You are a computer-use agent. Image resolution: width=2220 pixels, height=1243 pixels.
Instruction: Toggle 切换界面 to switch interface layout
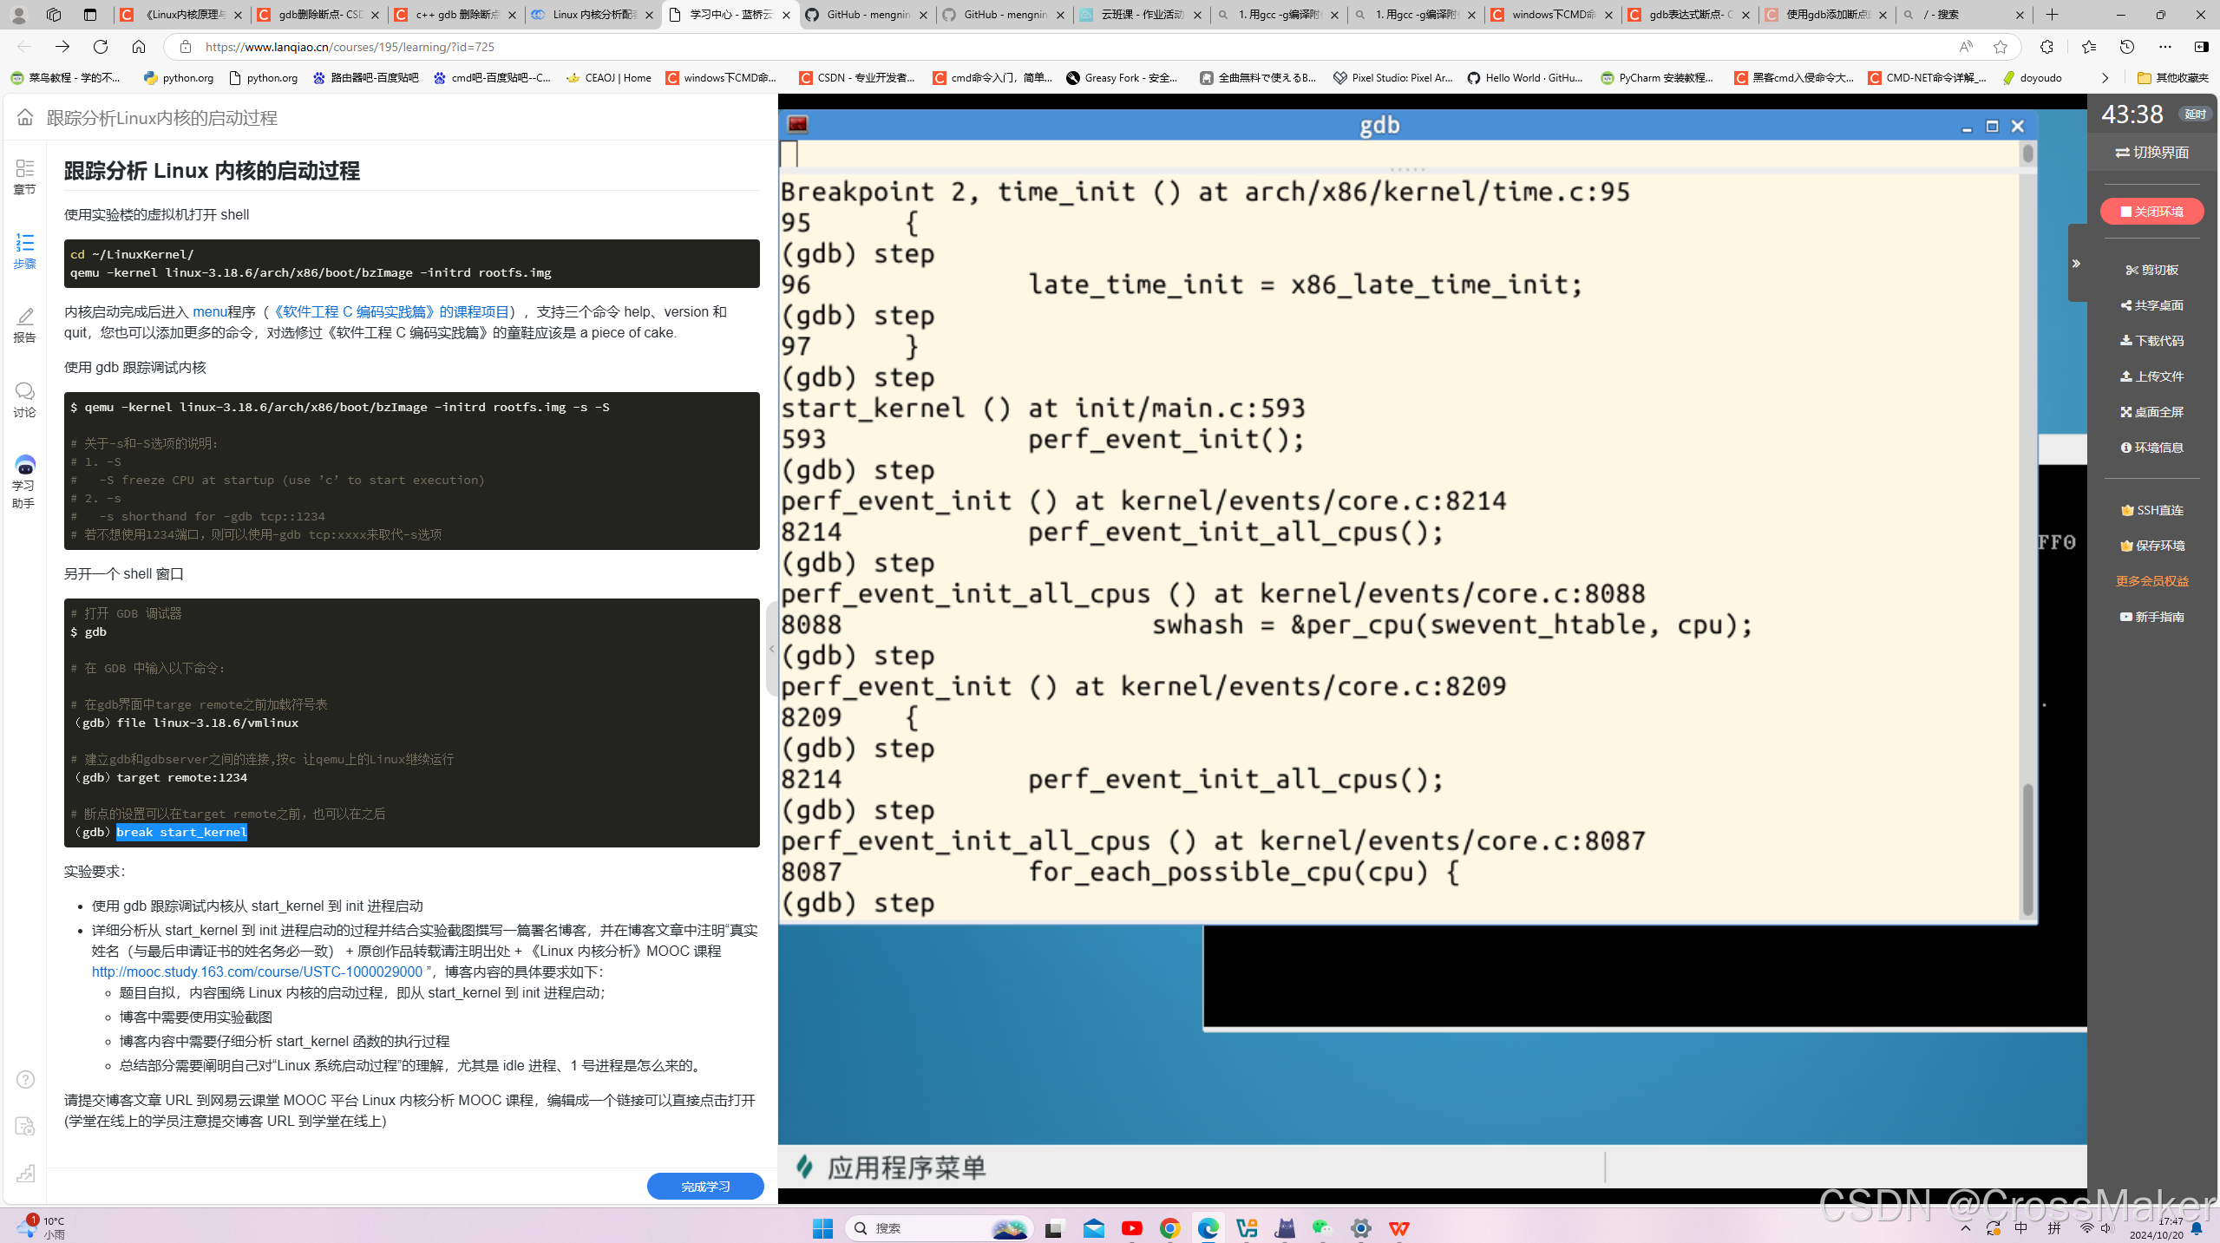click(2151, 153)
